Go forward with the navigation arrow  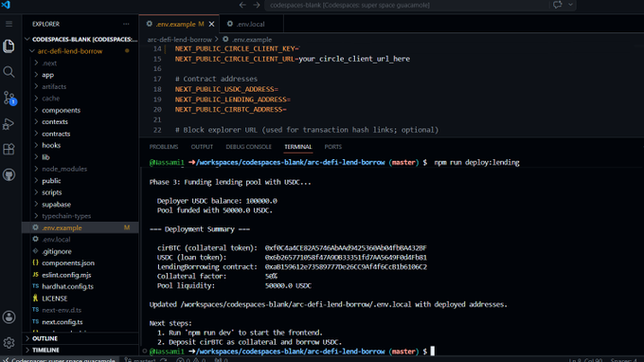pyautogui.click(x=257, y=5)
